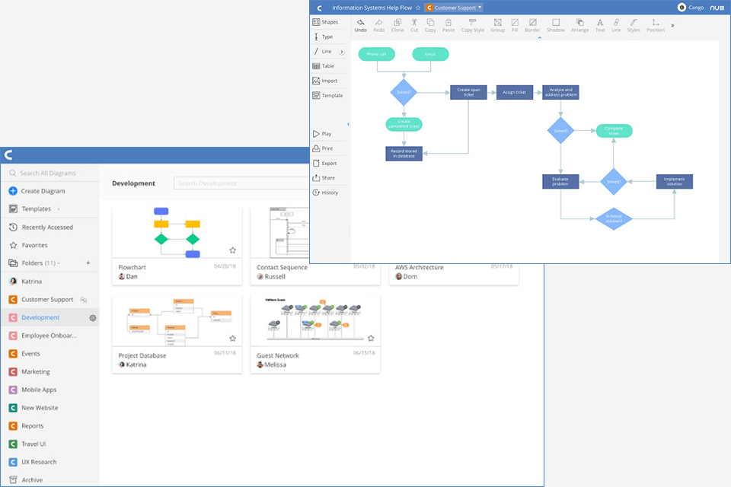Viewport: 731px width, 487px height.
Task: Favorite the Project Database diagram with its star
Action: coord(233,339)
